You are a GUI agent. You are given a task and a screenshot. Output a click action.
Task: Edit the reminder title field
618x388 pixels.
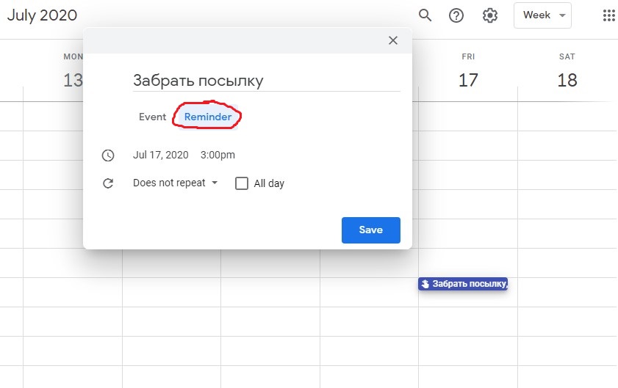(266, 81)
